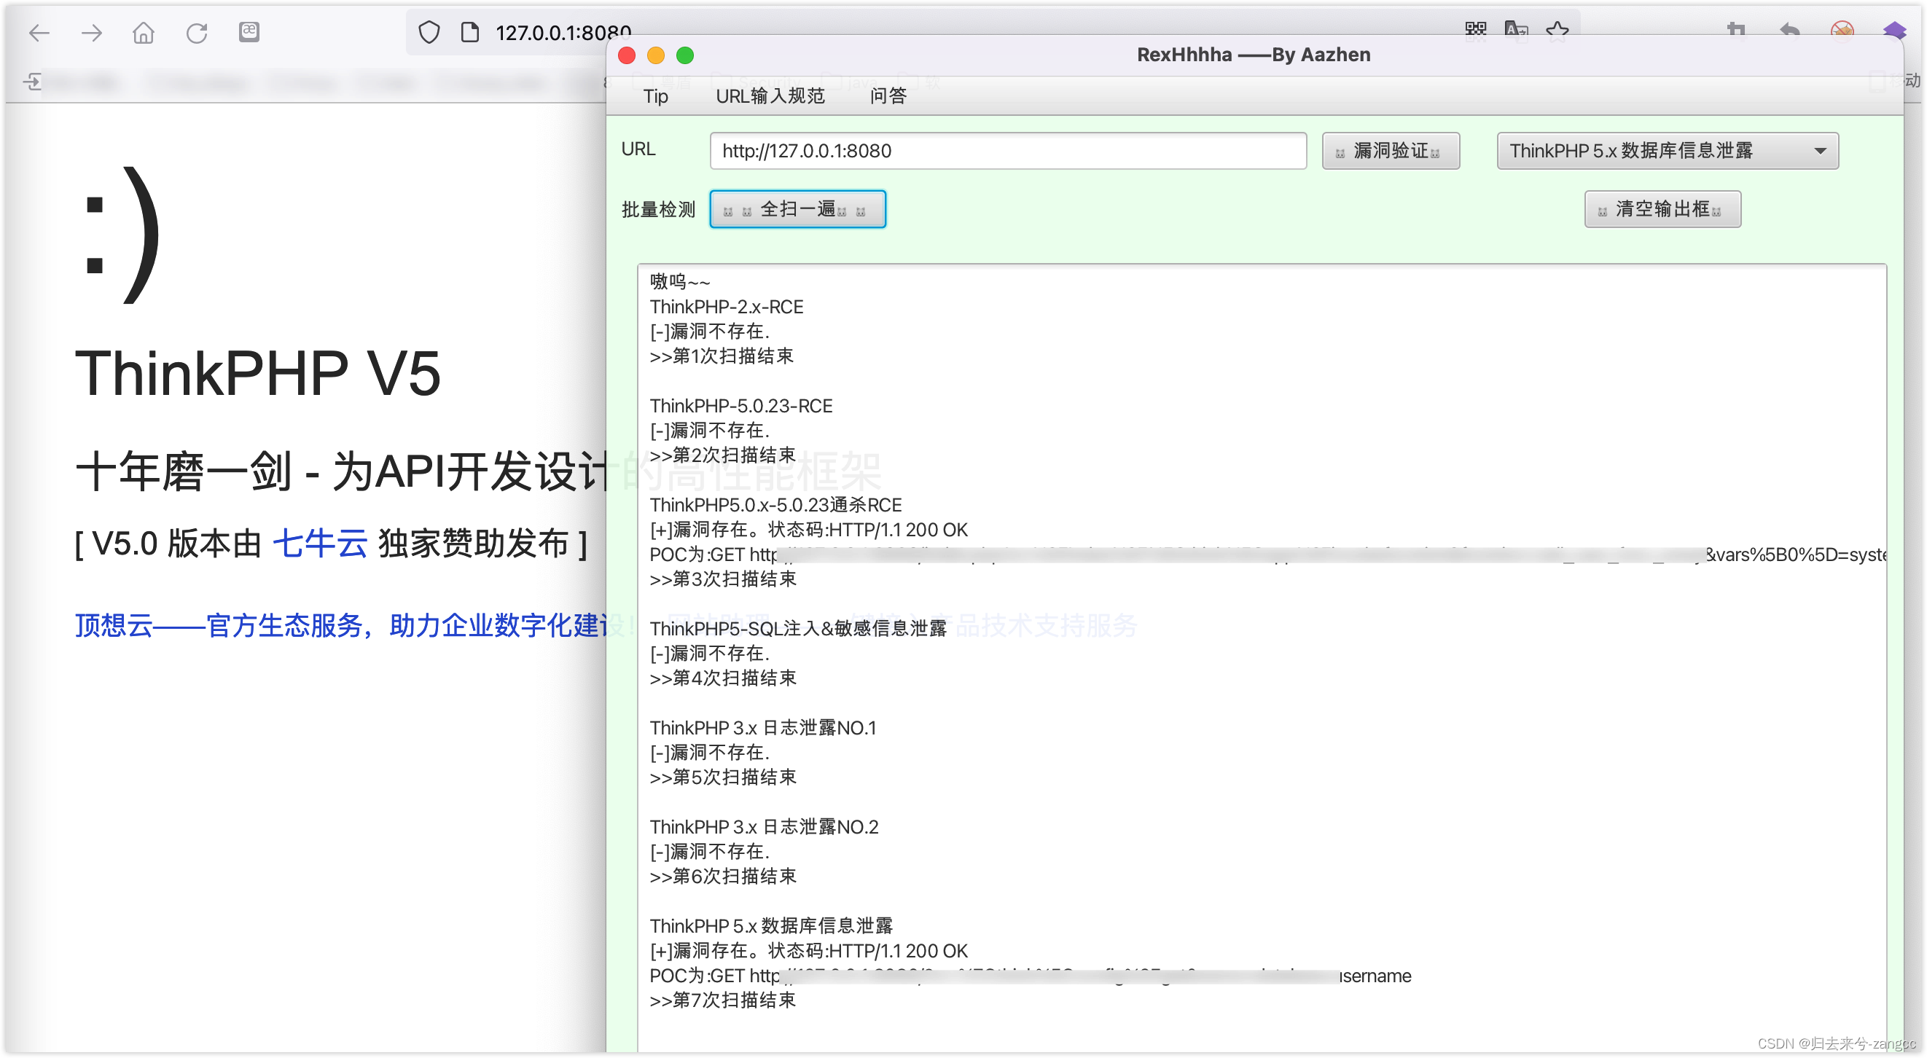Open the 七牛云 link
The image size is (1927, 1058).
319,543
